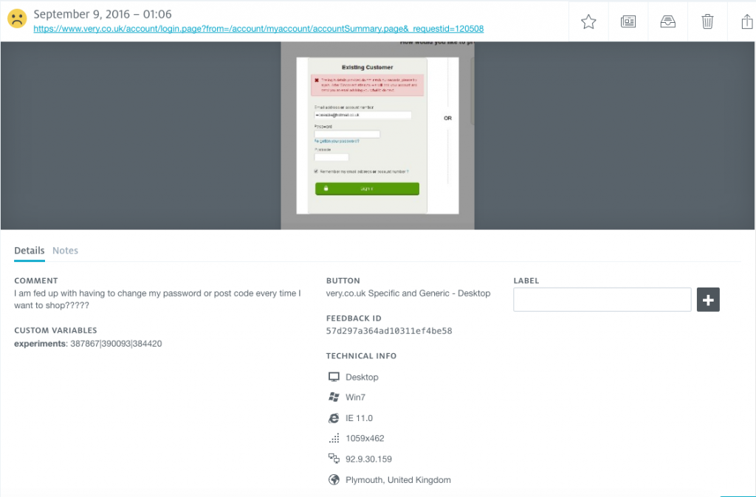Click the globe icon next to Plymouth
This screenshot has height=497, width=756.
tap(333, 480)
